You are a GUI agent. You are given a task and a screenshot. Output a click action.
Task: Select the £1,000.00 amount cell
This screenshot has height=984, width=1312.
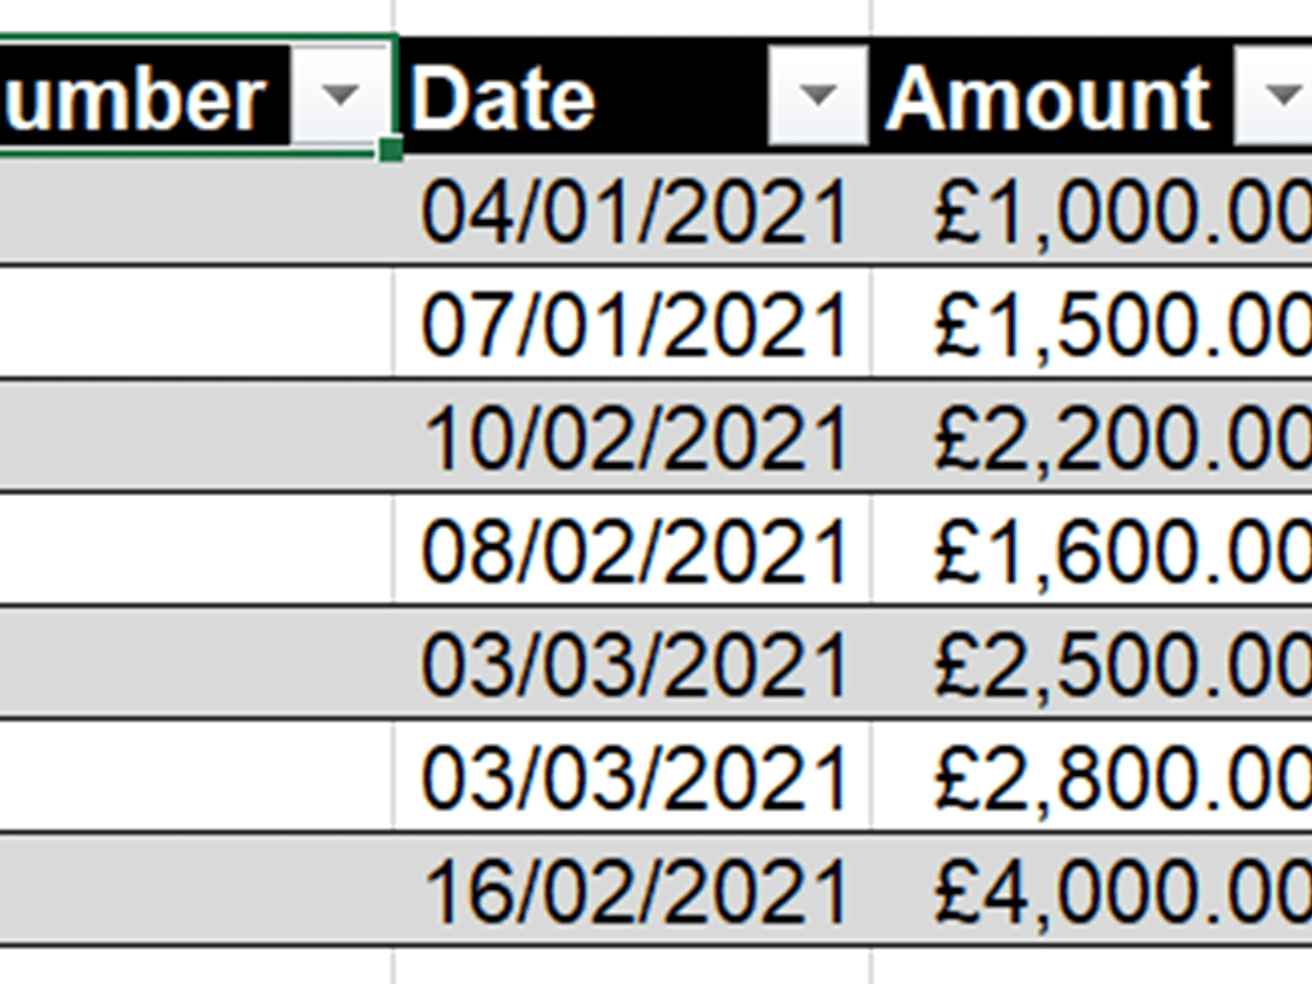point(1115,212)
